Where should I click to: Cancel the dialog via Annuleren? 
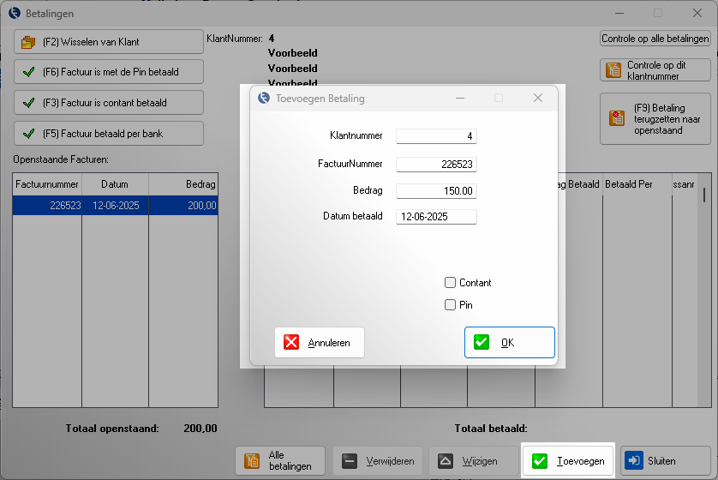[320, 342]
